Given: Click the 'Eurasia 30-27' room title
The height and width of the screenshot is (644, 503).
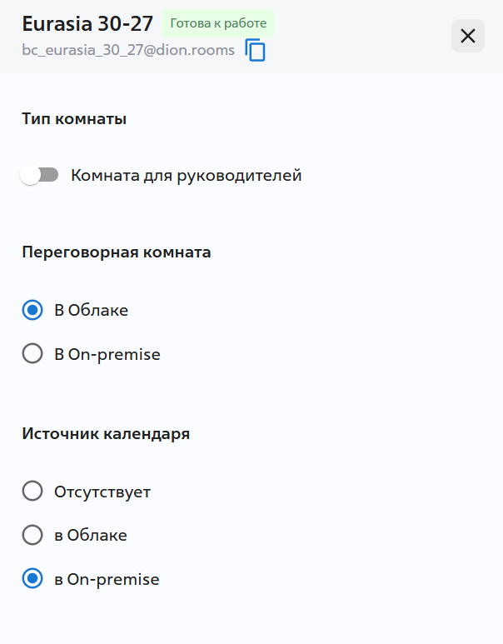Looking at the screenshot, I should (87, 23).
